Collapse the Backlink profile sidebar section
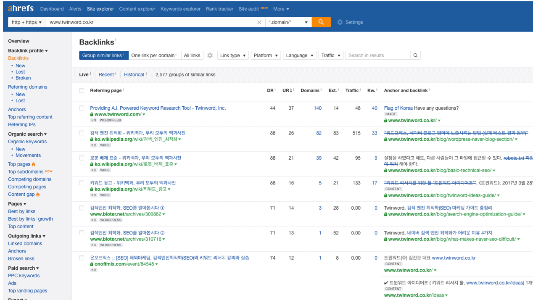The image size is (533, 300). [x=28, y=50]
